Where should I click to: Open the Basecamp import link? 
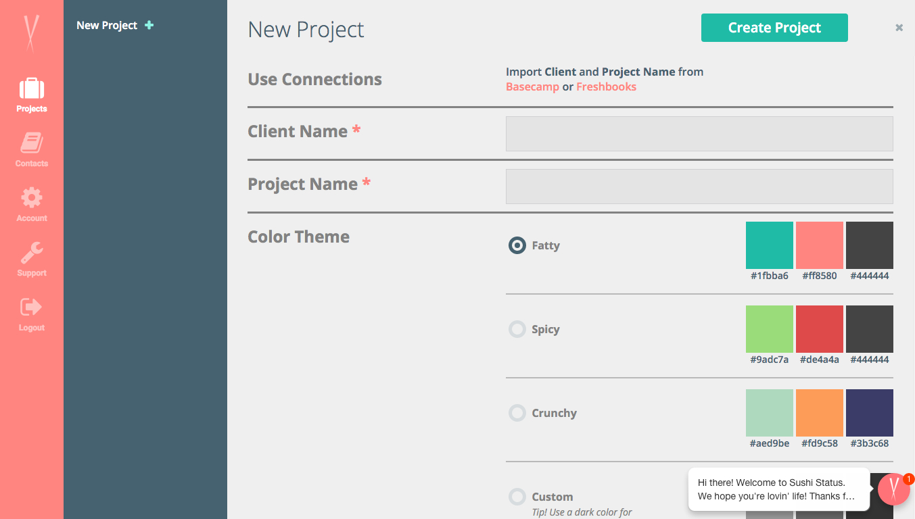point(532,86)
